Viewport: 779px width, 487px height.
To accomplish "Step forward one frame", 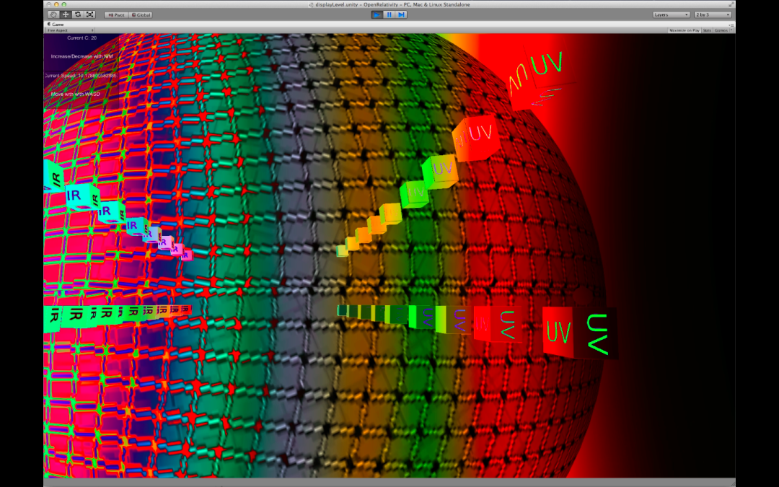I will (402, 15).
